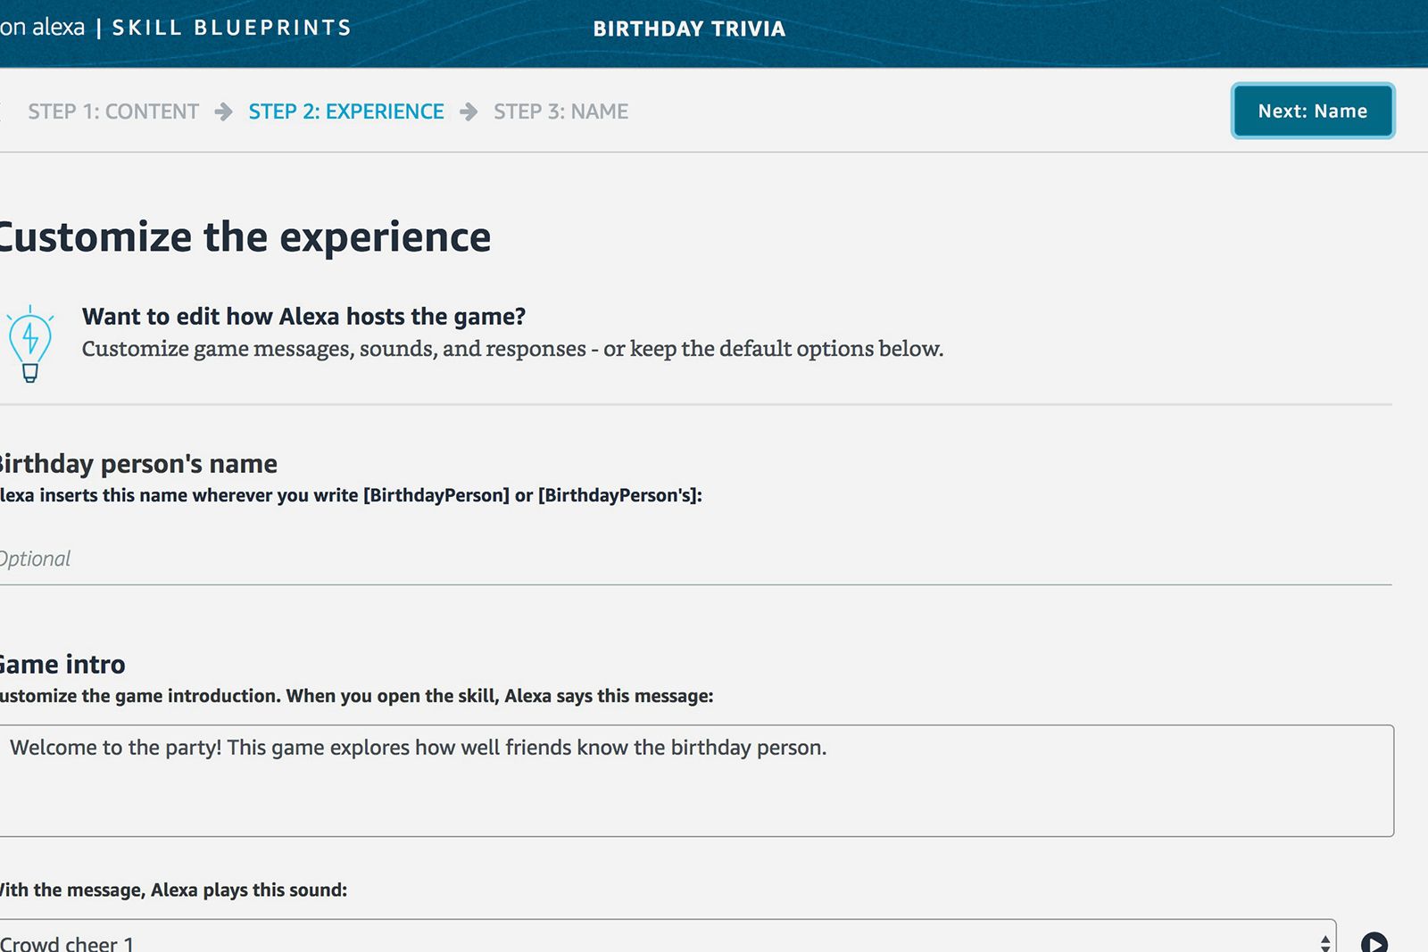
Task: Click the arrow between Step 2 and Step 3
Action: tap(469, 111)
